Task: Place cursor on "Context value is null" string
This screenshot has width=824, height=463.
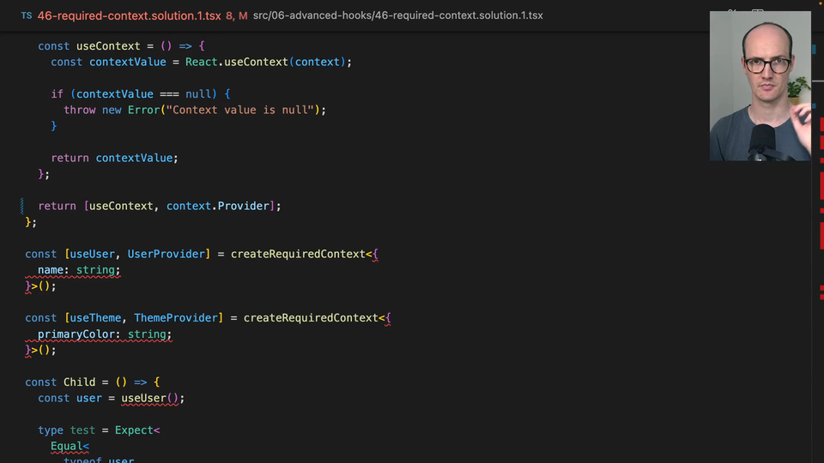Action: [x=245, y=110]
